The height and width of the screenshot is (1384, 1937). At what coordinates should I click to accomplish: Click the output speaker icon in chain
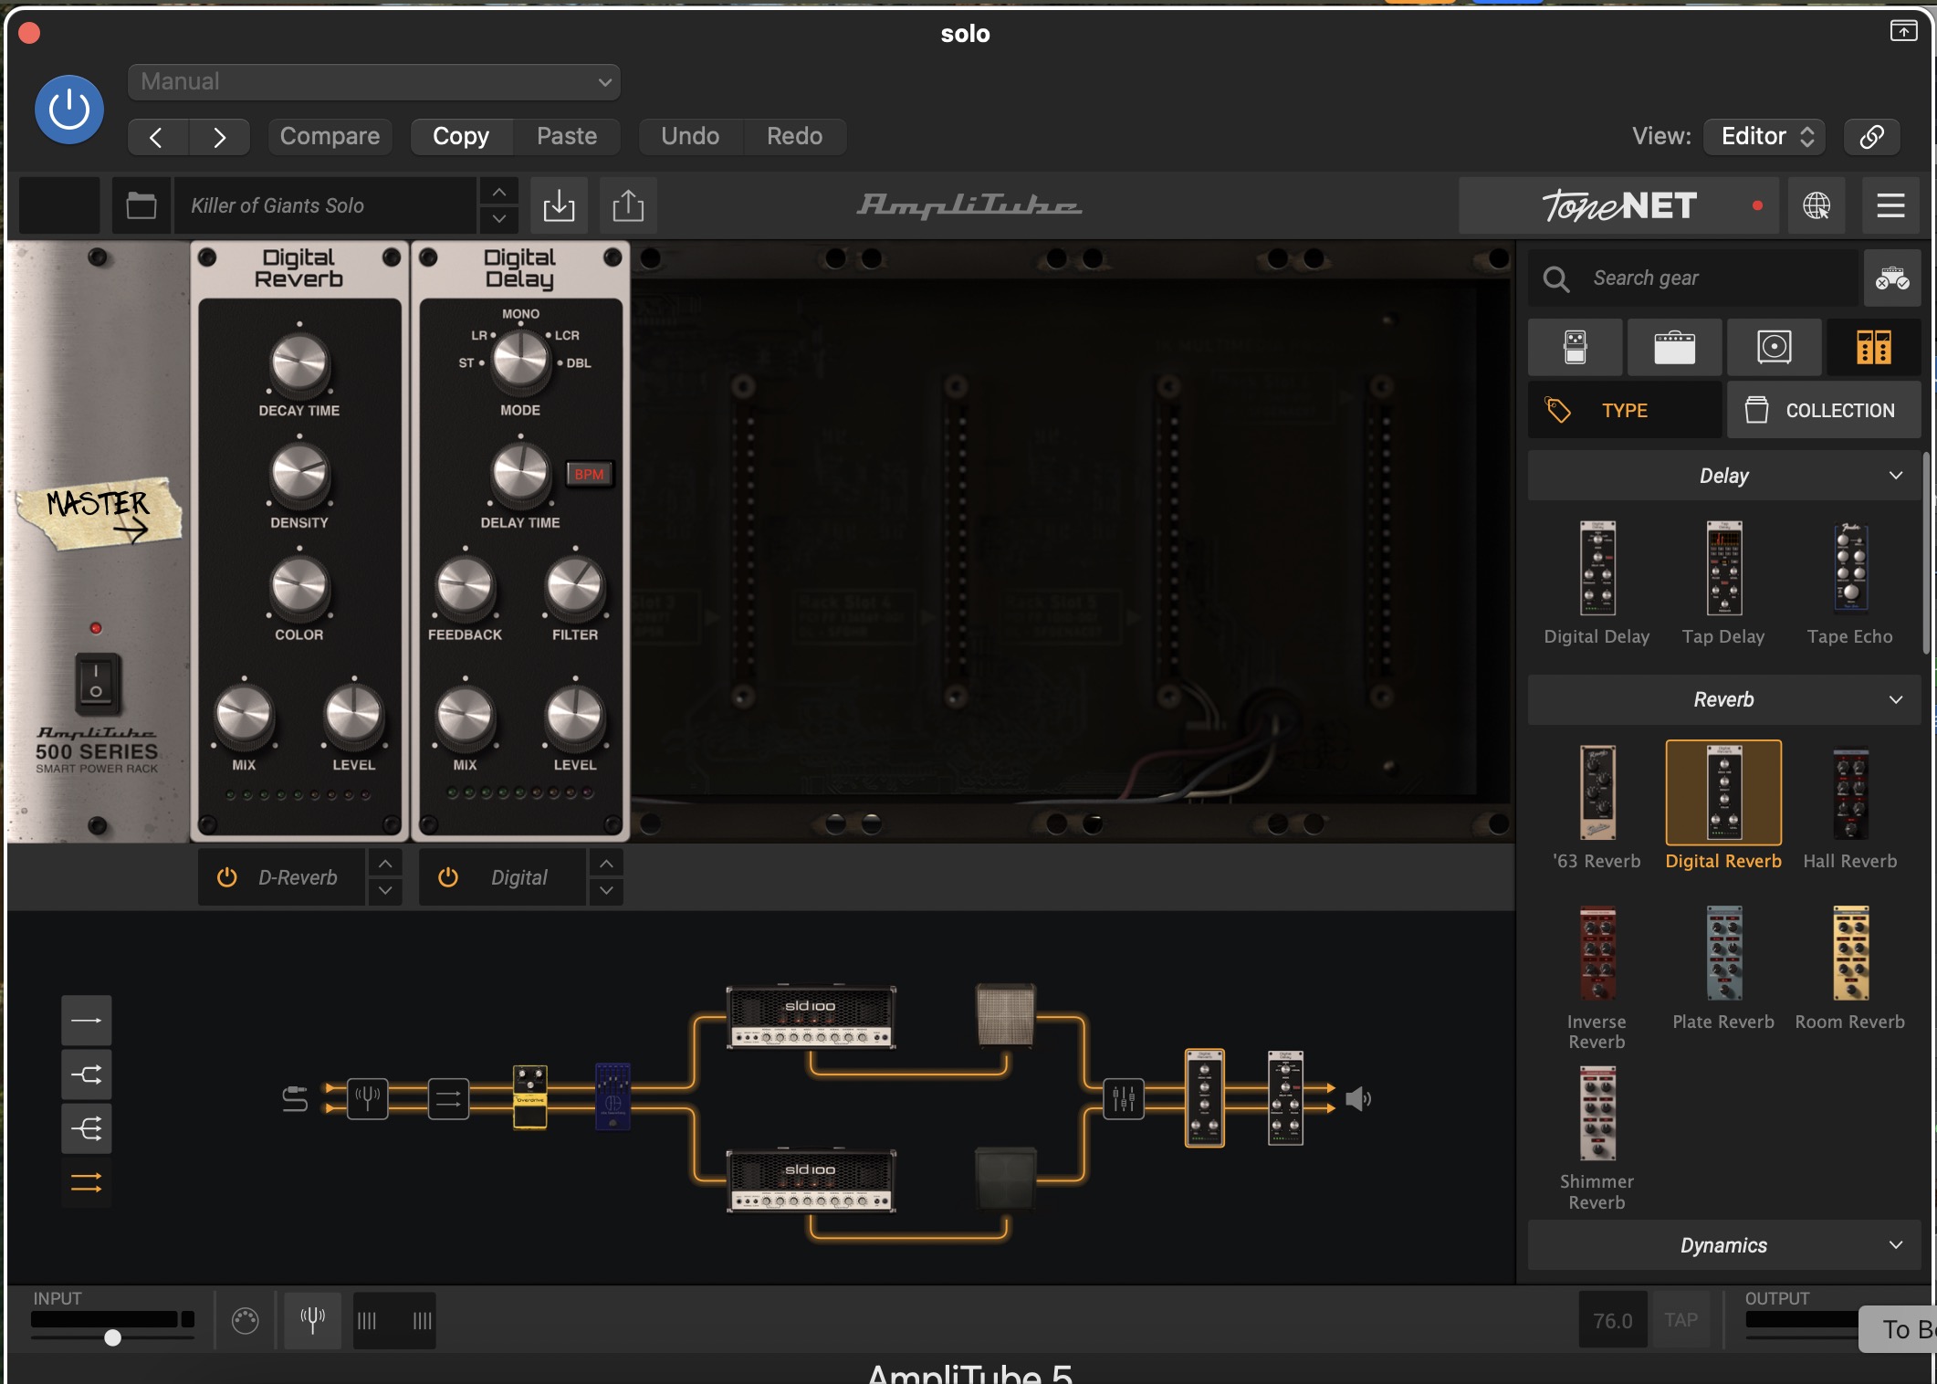1358,1098
